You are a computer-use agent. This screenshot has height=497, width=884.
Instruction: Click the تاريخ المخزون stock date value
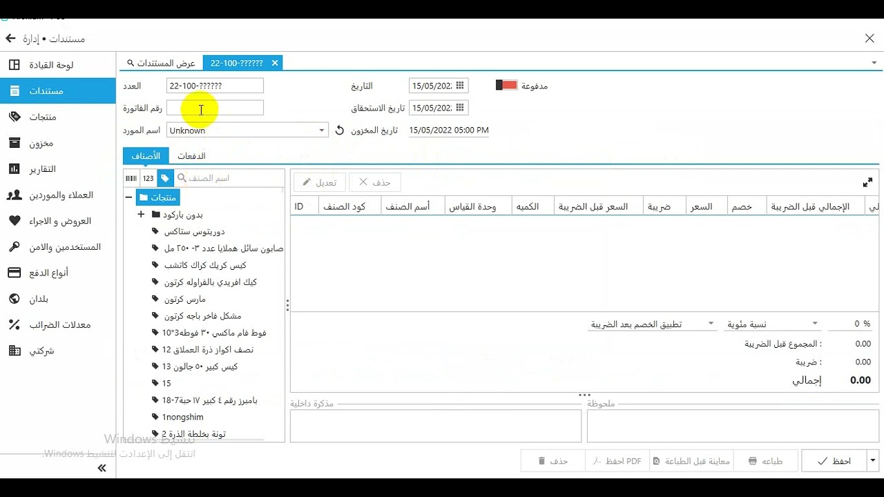[x=449, y=130]
